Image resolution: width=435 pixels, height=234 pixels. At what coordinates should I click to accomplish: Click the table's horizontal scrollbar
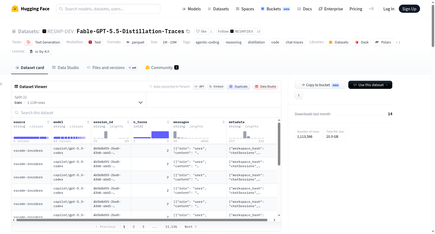pyautogui.click(x=142, y=220)
